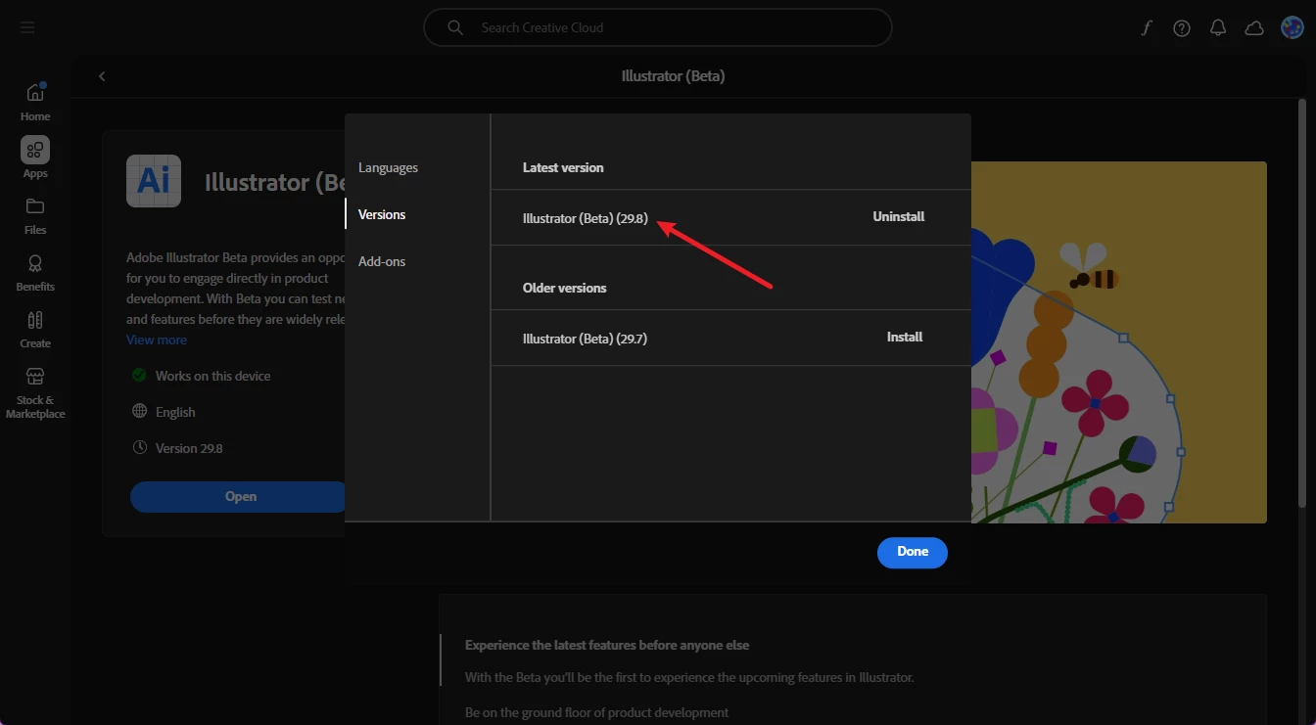The image size is (1316, 725).
Task: Open the fonts icon in header
Action: (x=1147, y=28)
